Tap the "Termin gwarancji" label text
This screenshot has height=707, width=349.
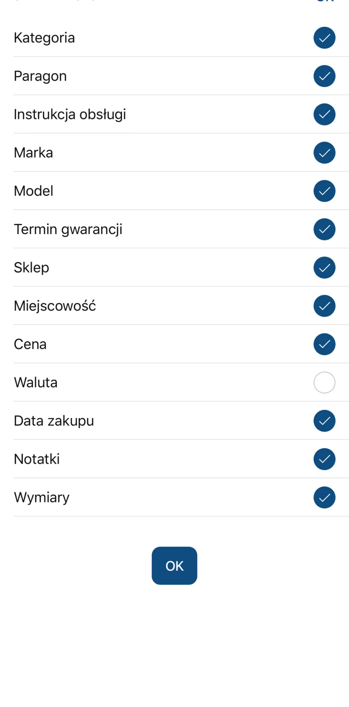point(68,230)
